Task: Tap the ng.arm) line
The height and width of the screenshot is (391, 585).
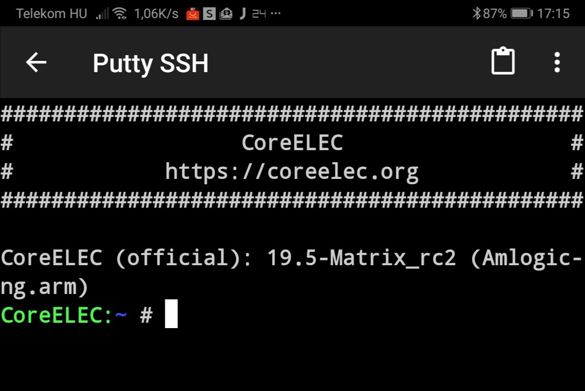Action: coord(44,288)
